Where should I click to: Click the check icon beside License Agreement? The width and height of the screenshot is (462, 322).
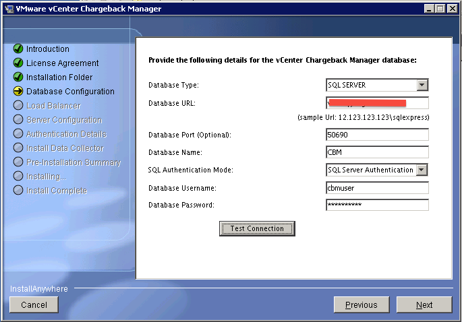[x=18, y=63]
